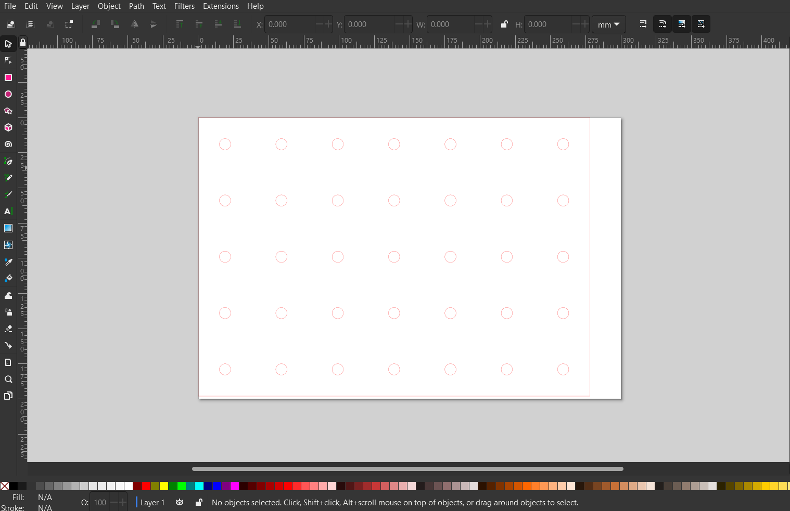Flip selection vertically
Screen dimensions: 790x511
pyautogui.click(x=154, y=24)
